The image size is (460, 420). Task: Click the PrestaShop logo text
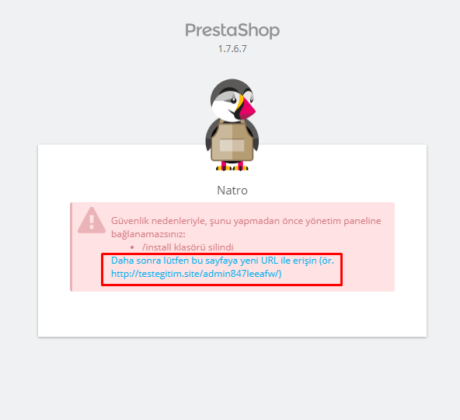click(x=232, y=30)
